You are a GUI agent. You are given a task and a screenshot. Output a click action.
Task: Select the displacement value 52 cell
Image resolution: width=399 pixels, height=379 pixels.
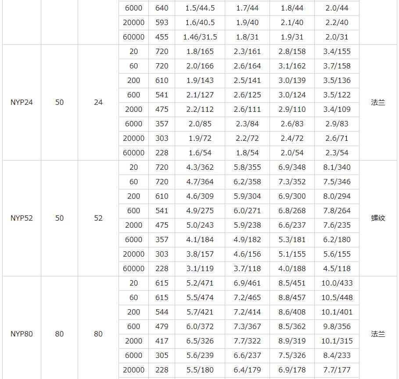pos(98,218)
